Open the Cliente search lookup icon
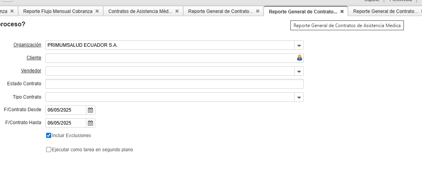Viewport: 422px width, 189px height. pyautogui.click(x=299, y=58)
